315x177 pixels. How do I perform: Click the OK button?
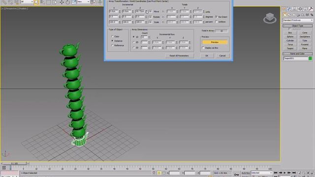click(207, 56)
